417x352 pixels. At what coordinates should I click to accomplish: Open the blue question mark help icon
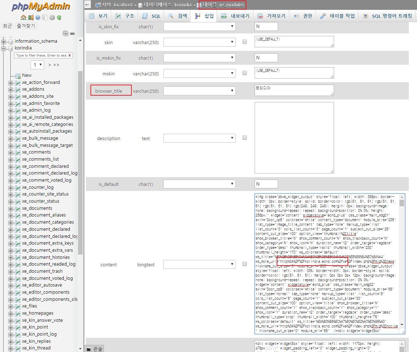coord(38,17)
